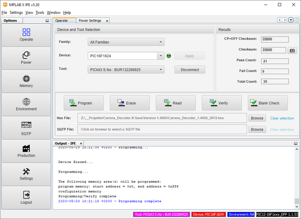Screen dimensions: 301x219
Task: Click the Tool PICkit3 status bar label
Action: (x=161, y=214)
